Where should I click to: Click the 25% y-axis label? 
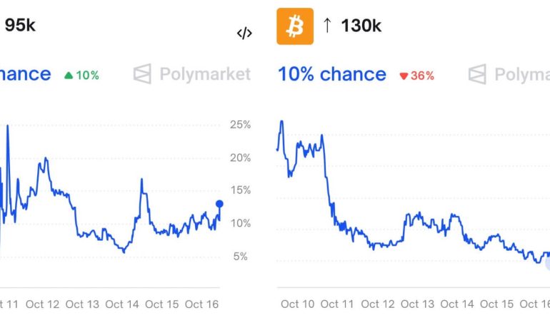tap(241, 125)
